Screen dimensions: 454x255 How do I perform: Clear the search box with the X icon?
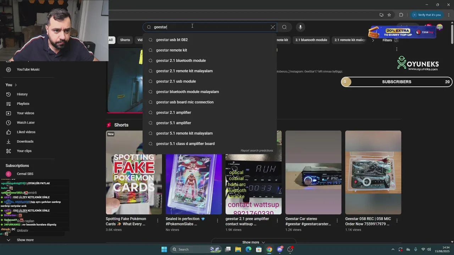tap(273, 27)
